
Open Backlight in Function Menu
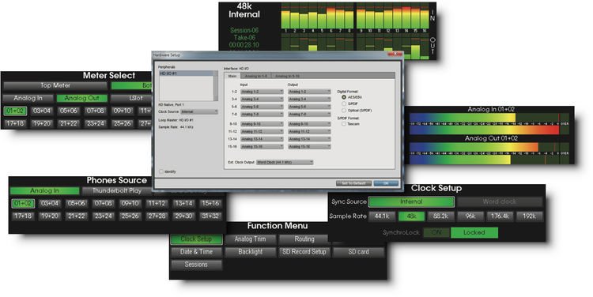(251, 252)
